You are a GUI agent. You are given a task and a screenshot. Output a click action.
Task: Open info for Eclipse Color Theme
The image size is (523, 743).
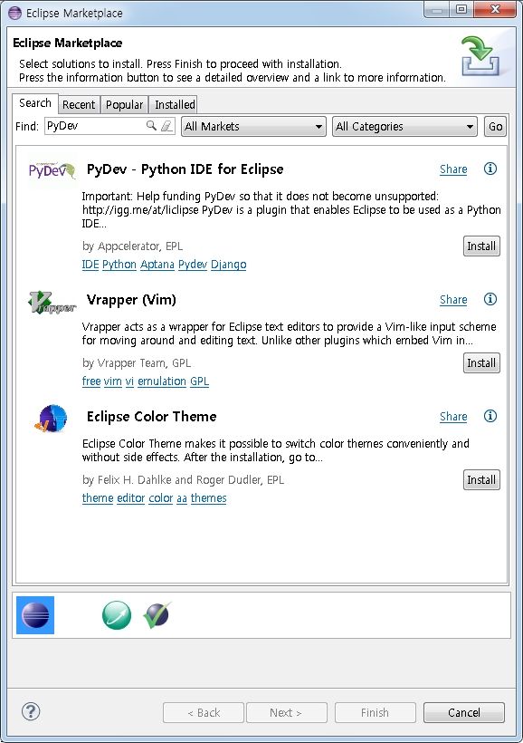490,416
